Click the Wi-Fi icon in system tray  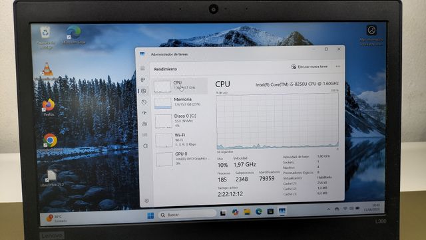click(x=345, y=209)
